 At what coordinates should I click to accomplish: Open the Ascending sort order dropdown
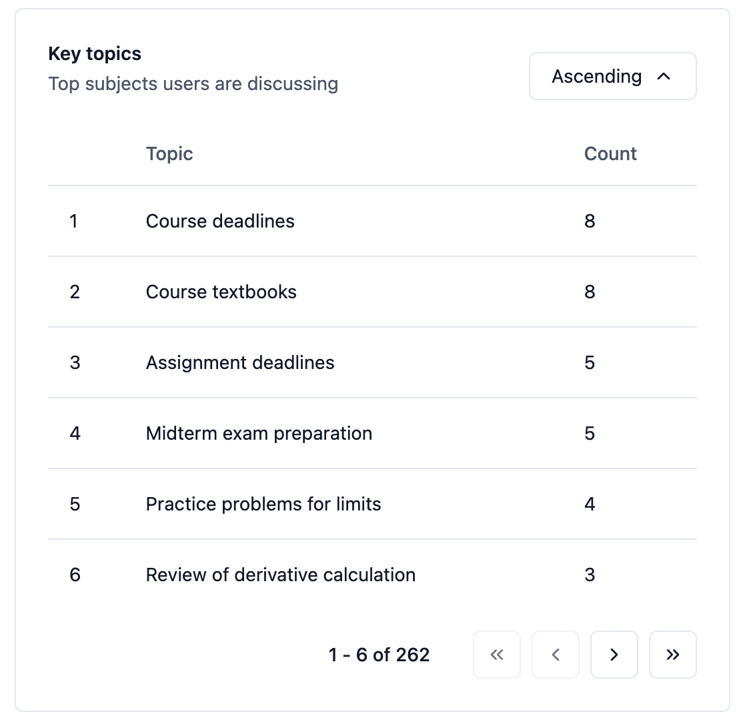click(612, 76)
